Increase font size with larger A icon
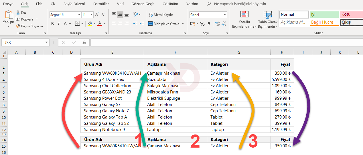This screenshot has height=155, width=363. [x=97, y=15]
